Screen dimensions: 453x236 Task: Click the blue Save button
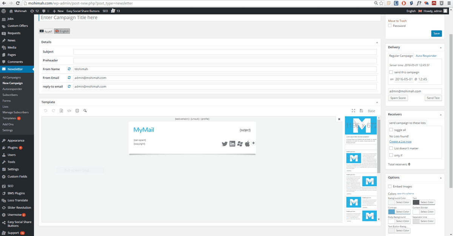[x=436, y=34]
